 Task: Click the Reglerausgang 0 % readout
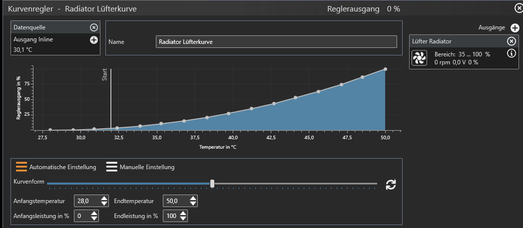pos(364,9)
